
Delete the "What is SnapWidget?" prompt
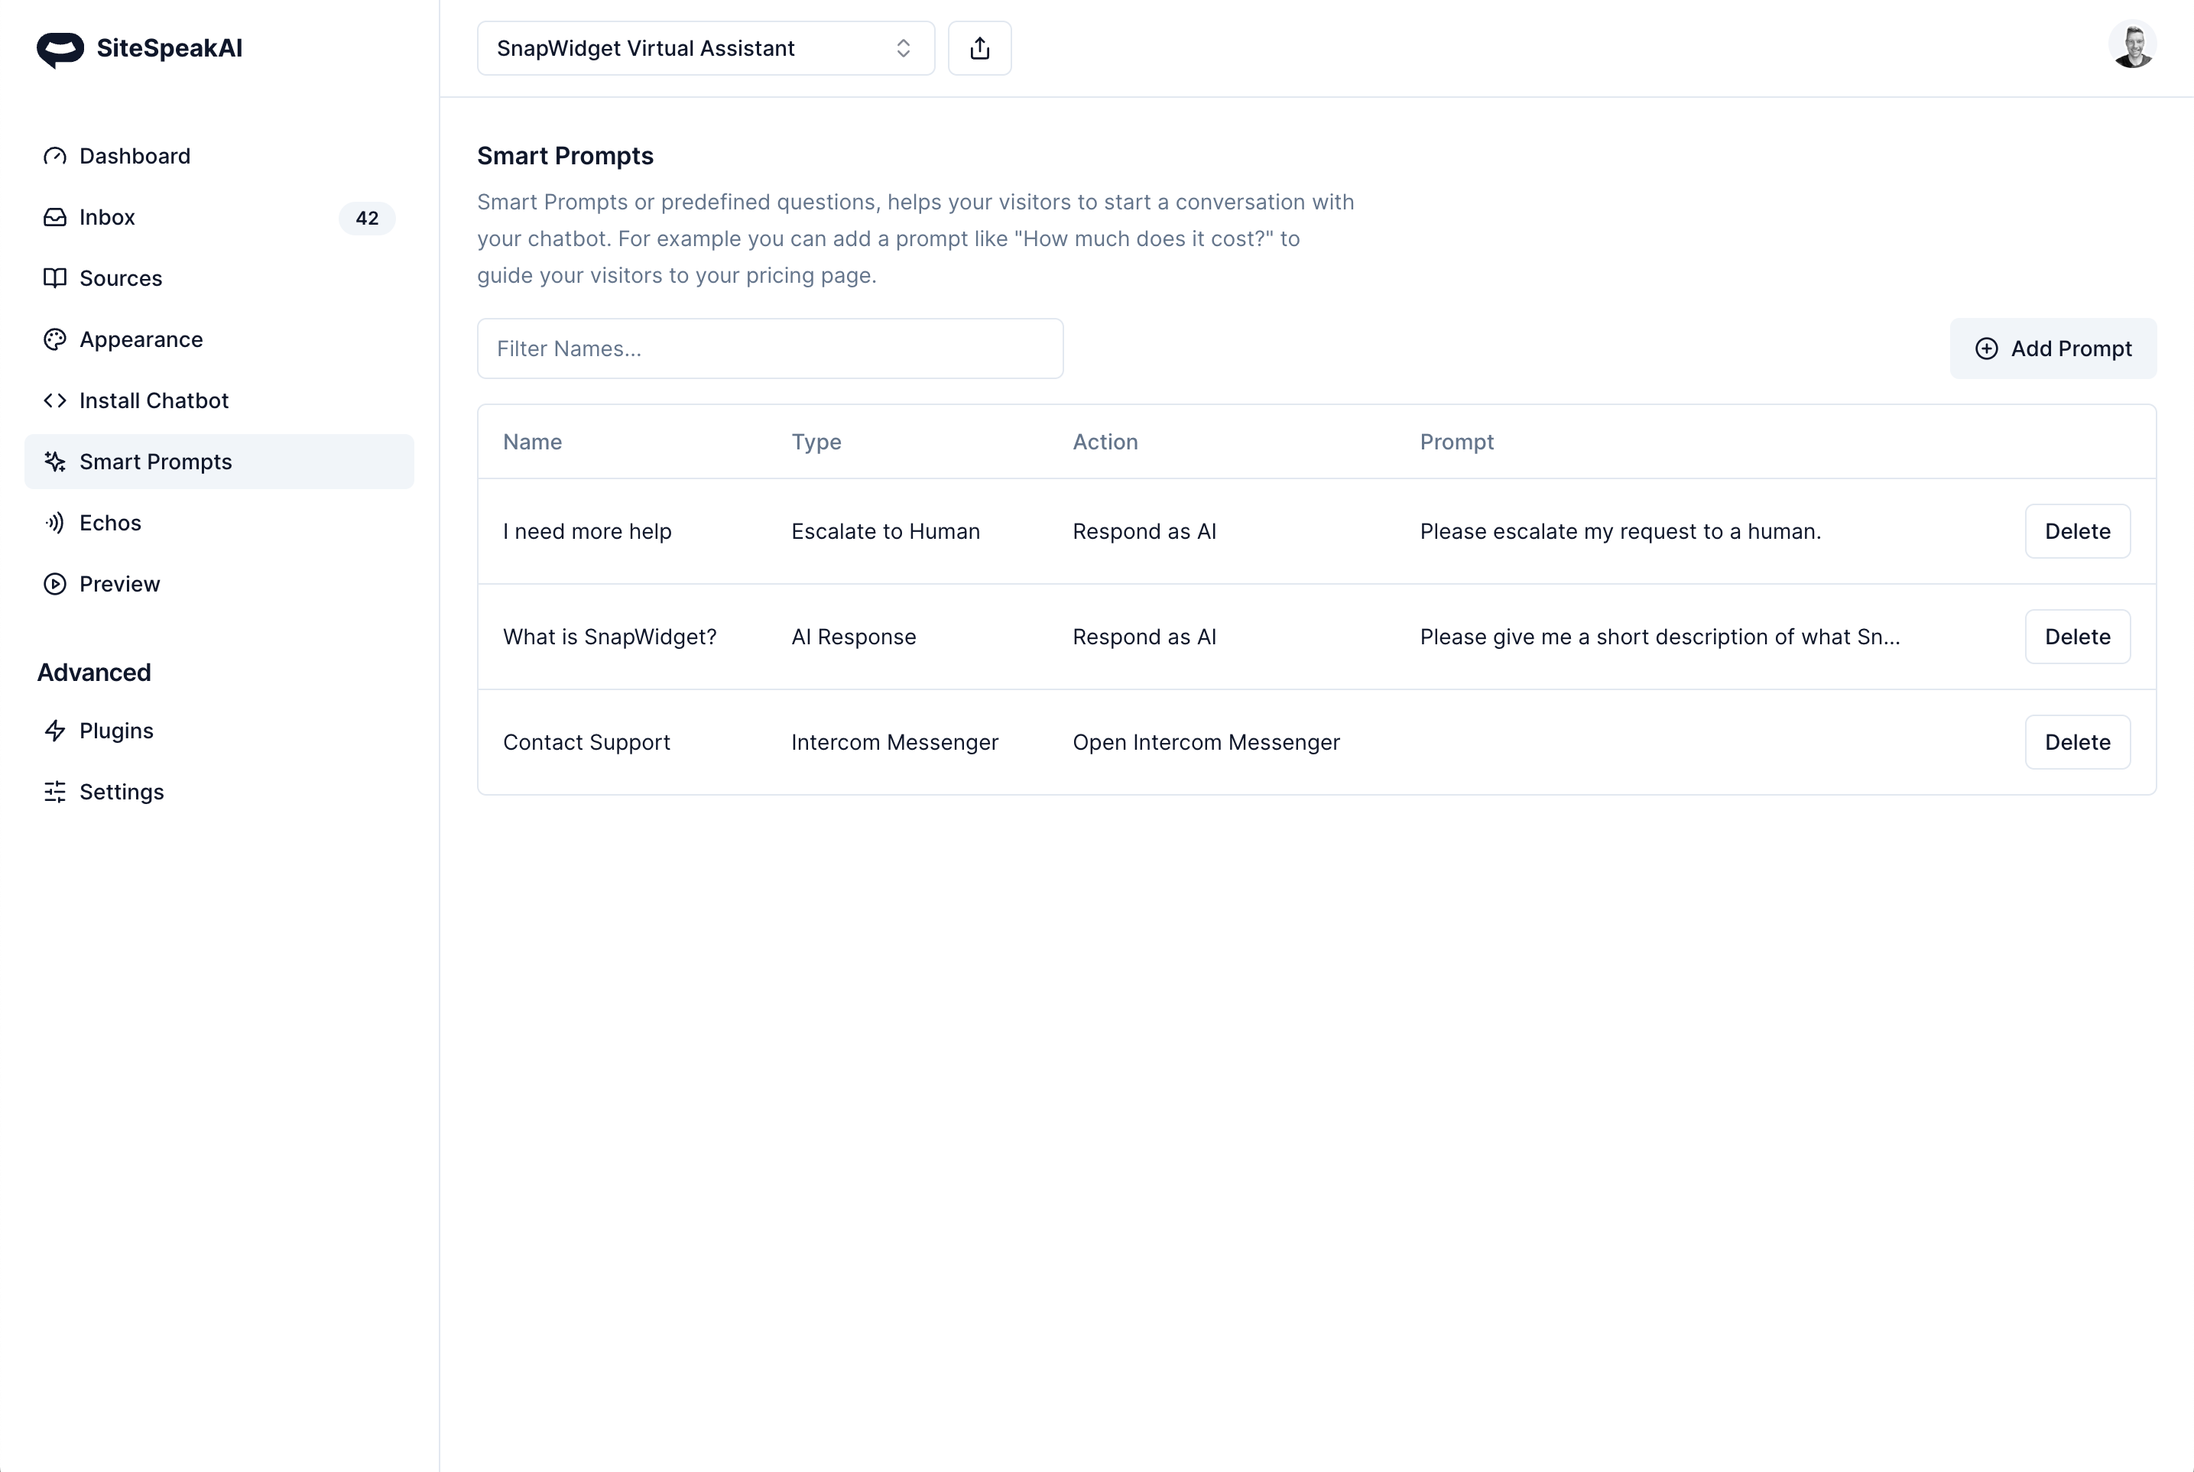coord(2078,637)
